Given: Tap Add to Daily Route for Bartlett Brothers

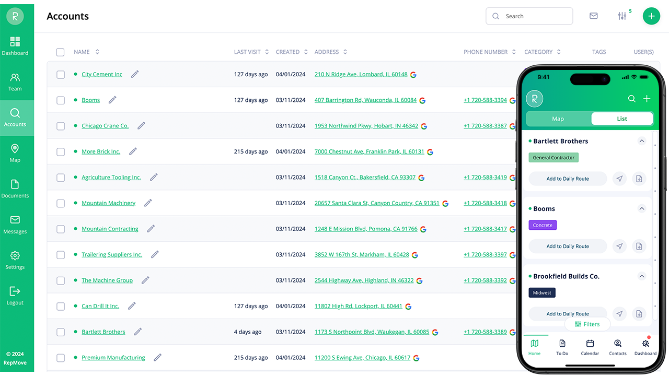Looking at the screenshot, I should (x=568, y=179).
